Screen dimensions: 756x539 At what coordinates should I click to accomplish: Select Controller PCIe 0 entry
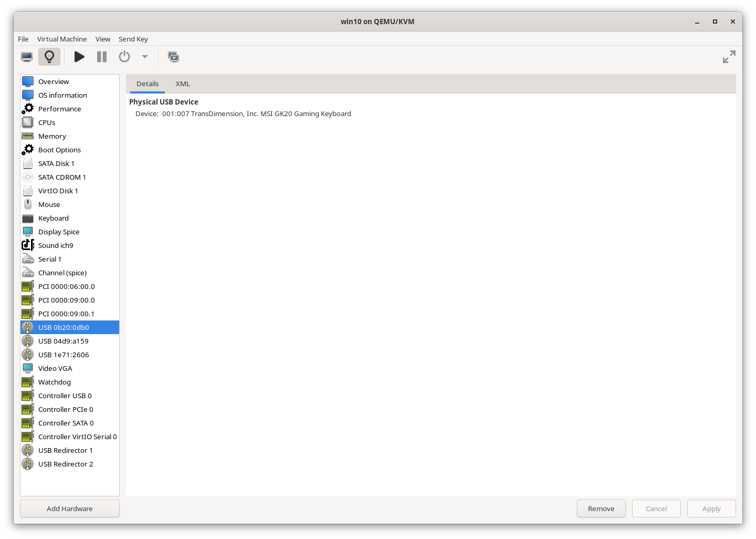(70, 409)
